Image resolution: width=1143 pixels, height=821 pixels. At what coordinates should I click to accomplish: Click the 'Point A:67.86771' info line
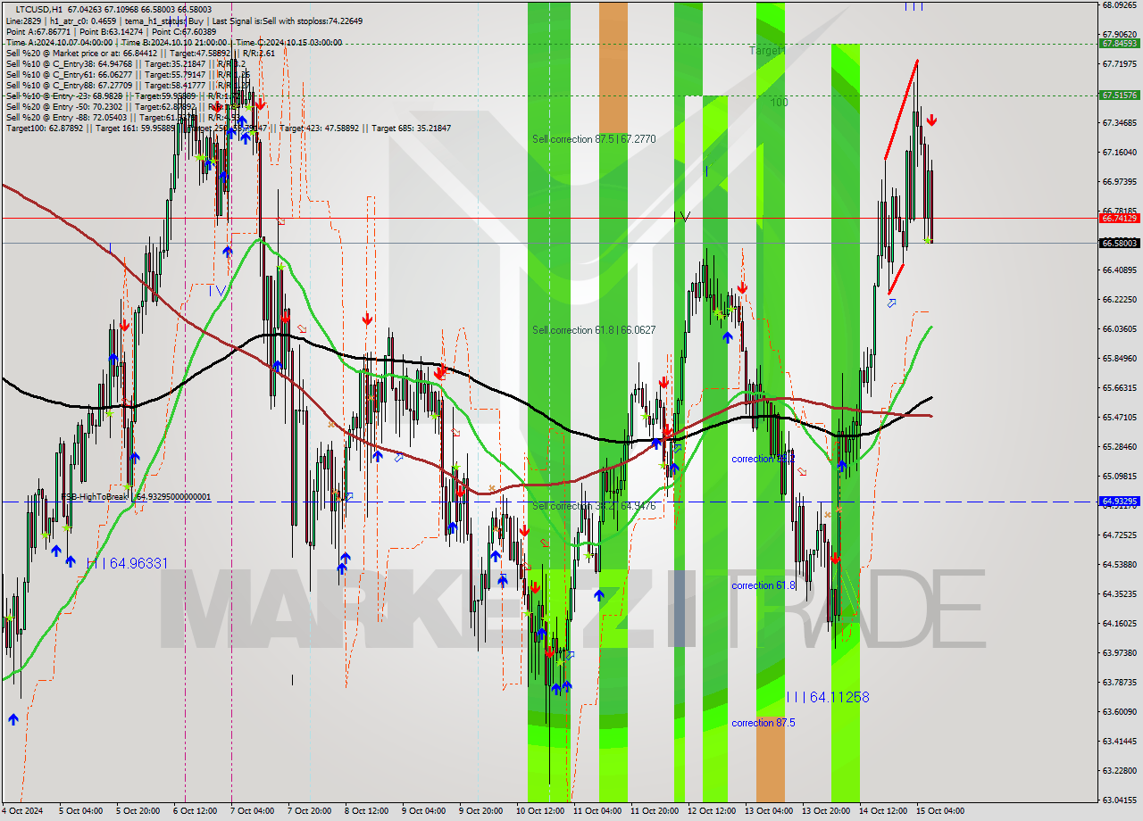(111, 31)
